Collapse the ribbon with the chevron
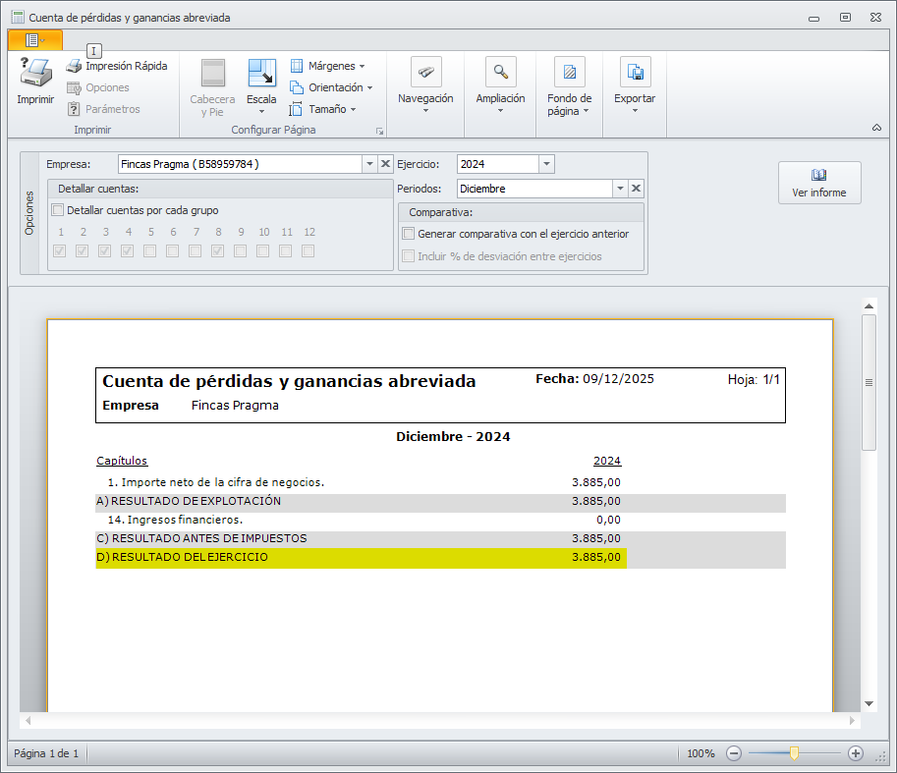Image resolution: width=897 pixels, height=773 pixels. pos(875,128)
